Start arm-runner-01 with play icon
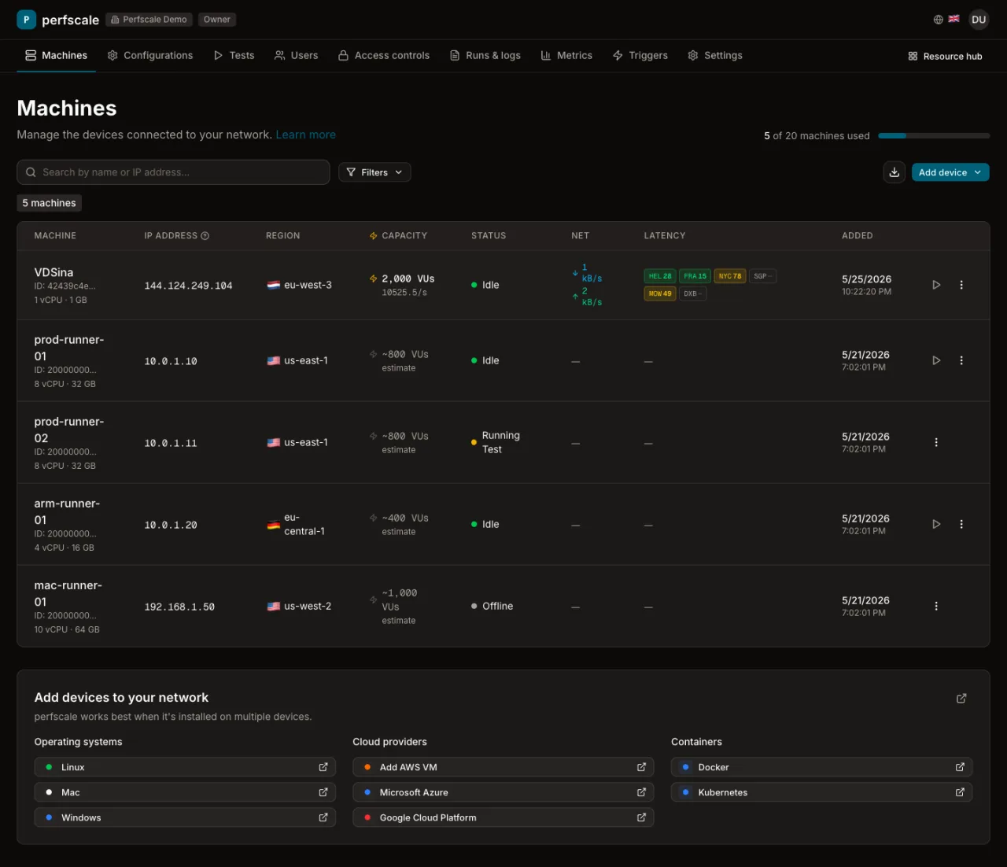Screen dimensions: 1007x867 936,524
